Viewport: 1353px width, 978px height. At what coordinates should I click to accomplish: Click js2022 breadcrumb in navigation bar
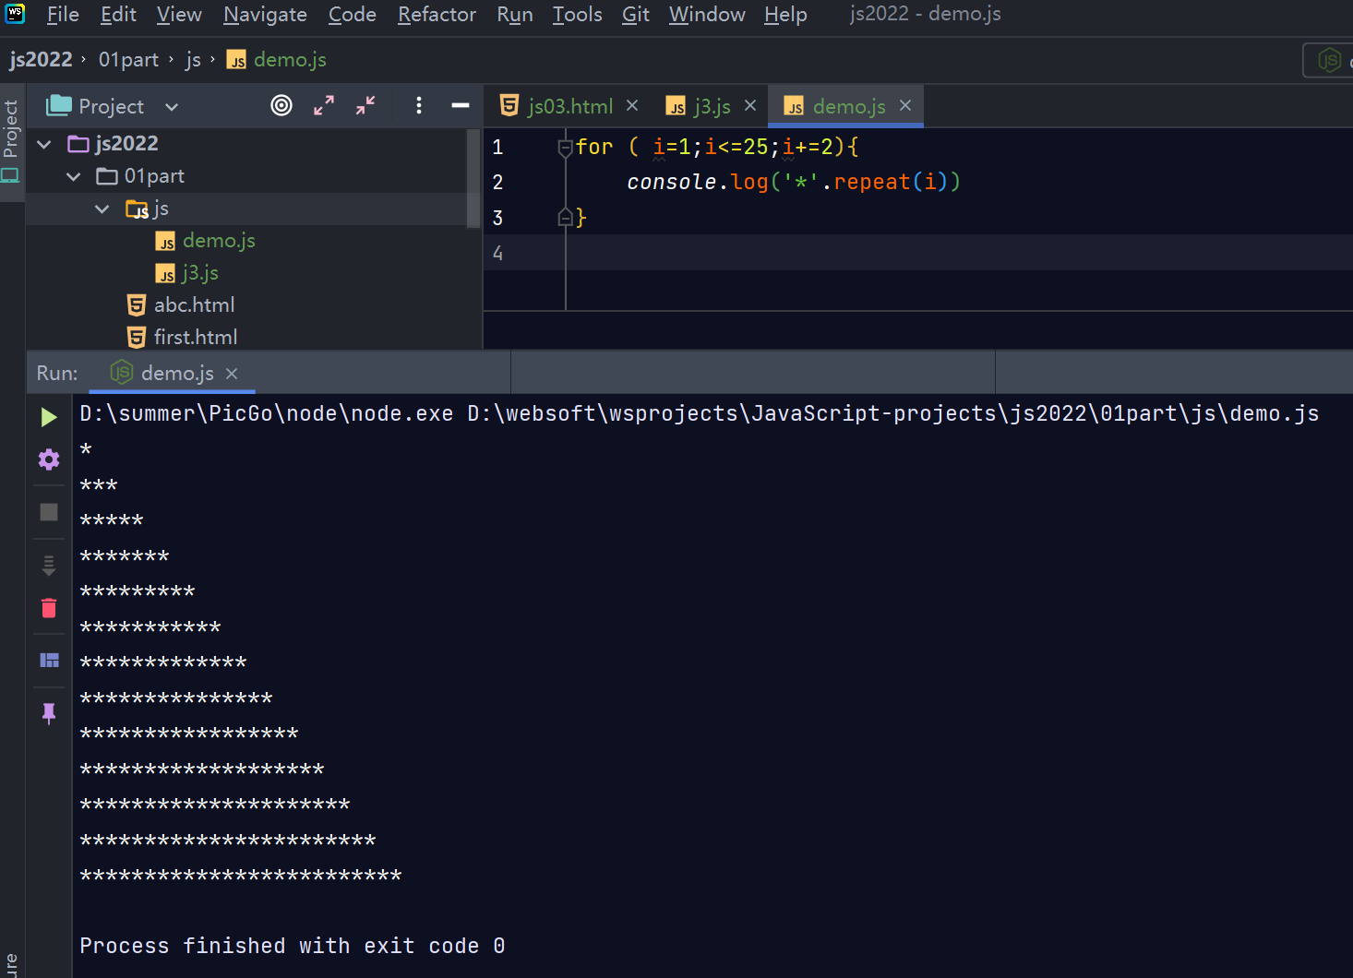point(41,59)
